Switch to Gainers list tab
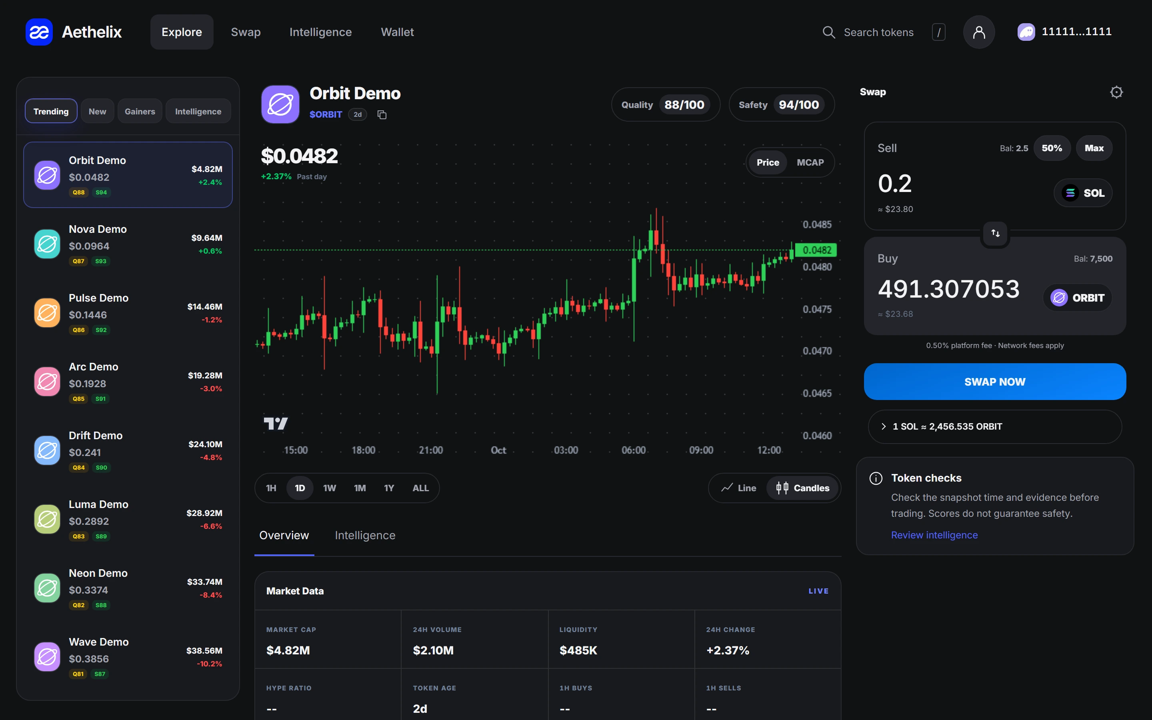Screen dimensions: 1152x720 coord(140,111)
